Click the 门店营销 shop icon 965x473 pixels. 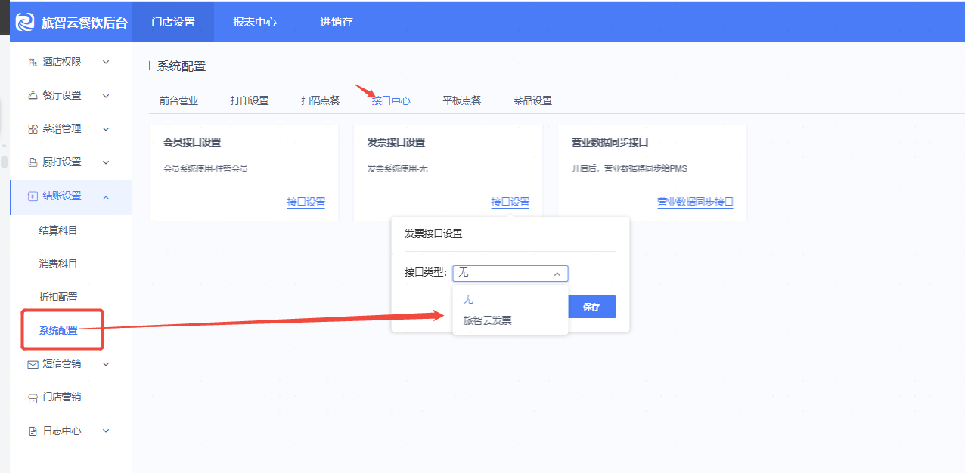(33, 397)
